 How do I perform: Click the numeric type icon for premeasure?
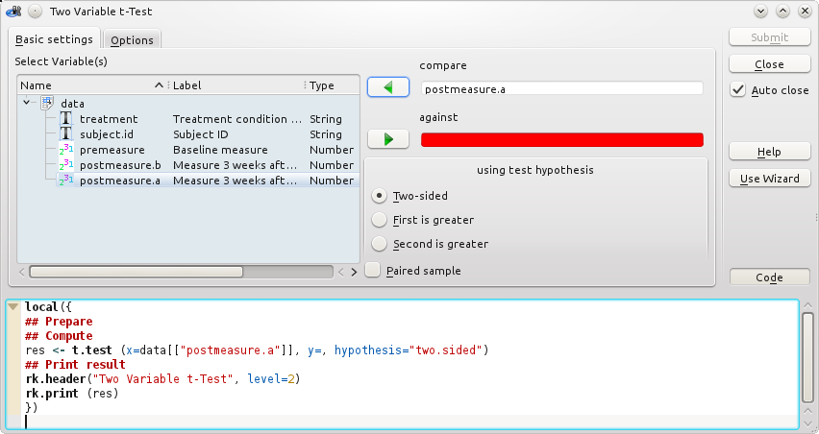click(x=65, y=150)
